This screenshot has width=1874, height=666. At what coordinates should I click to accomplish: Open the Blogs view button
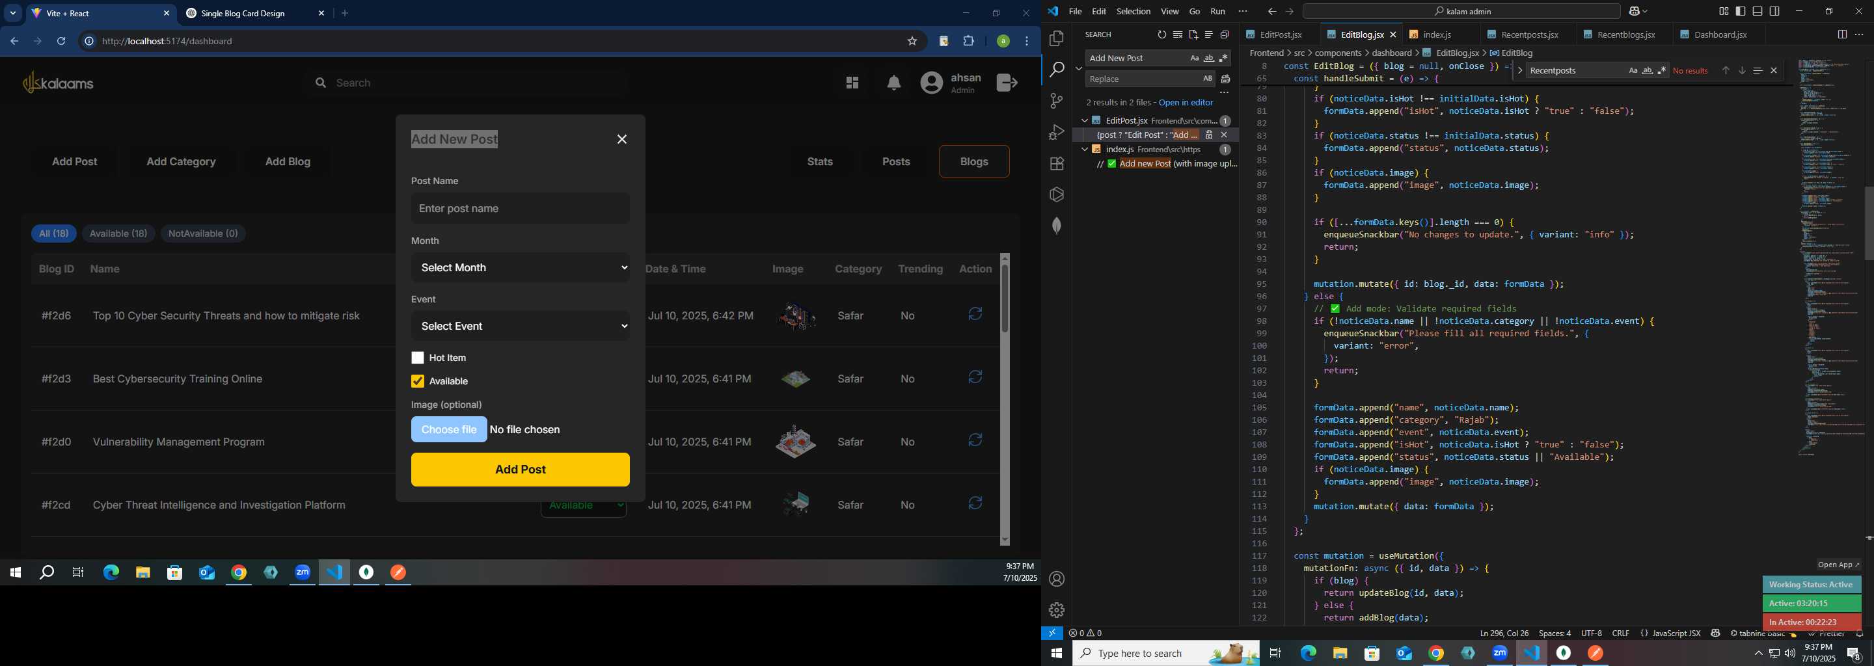(x=974, y=161)
